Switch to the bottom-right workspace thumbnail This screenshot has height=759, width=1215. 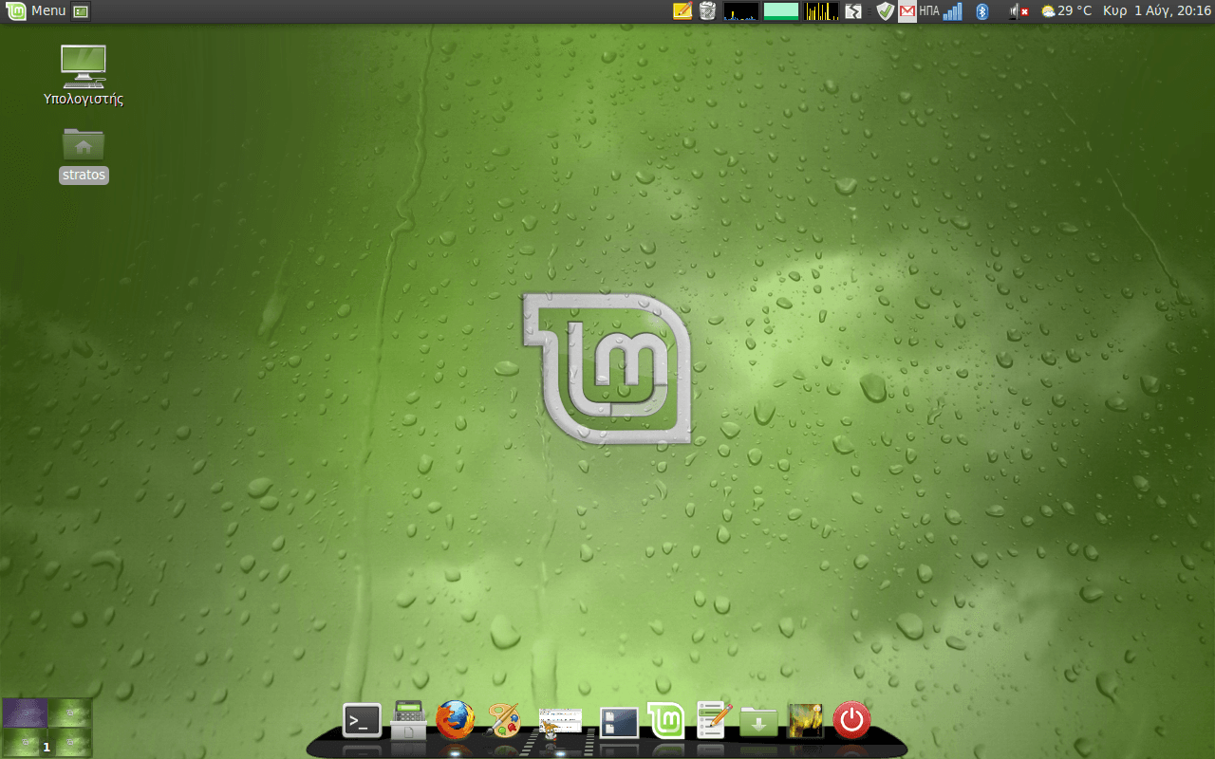pyautogui.click(x=70, y=742)
